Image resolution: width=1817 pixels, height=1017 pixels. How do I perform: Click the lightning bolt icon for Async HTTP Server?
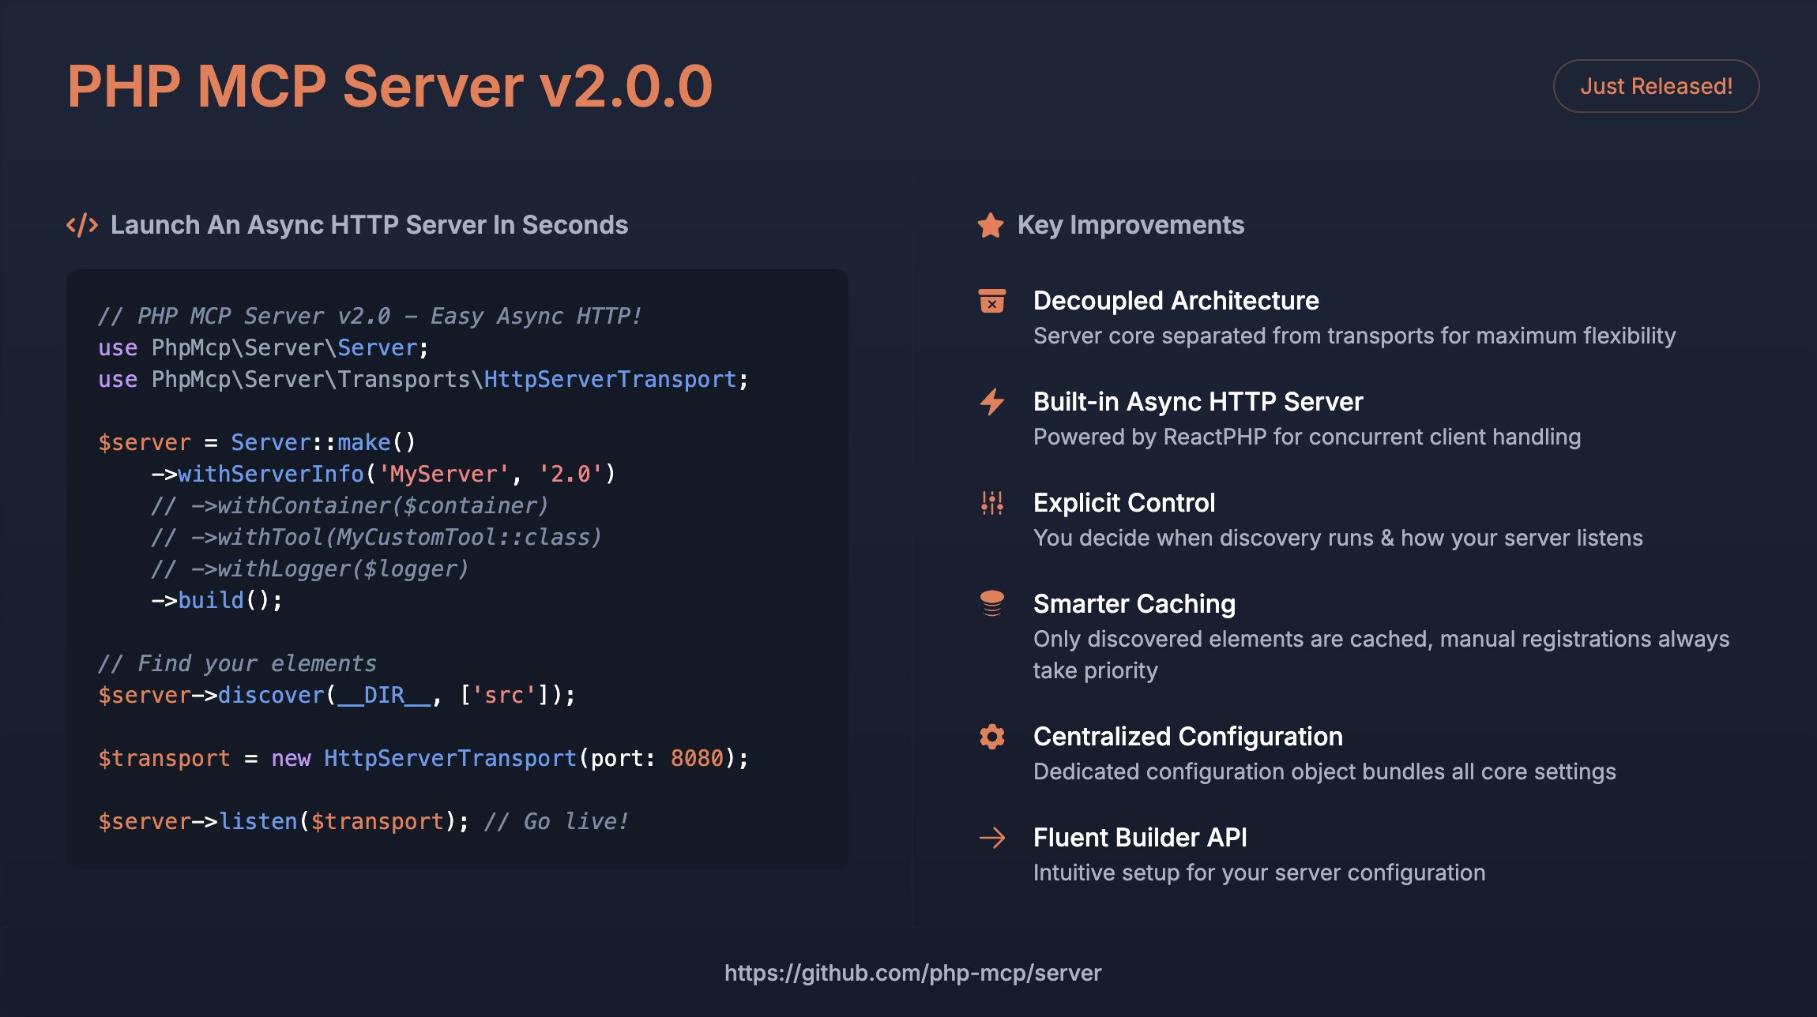coord(992,402)
